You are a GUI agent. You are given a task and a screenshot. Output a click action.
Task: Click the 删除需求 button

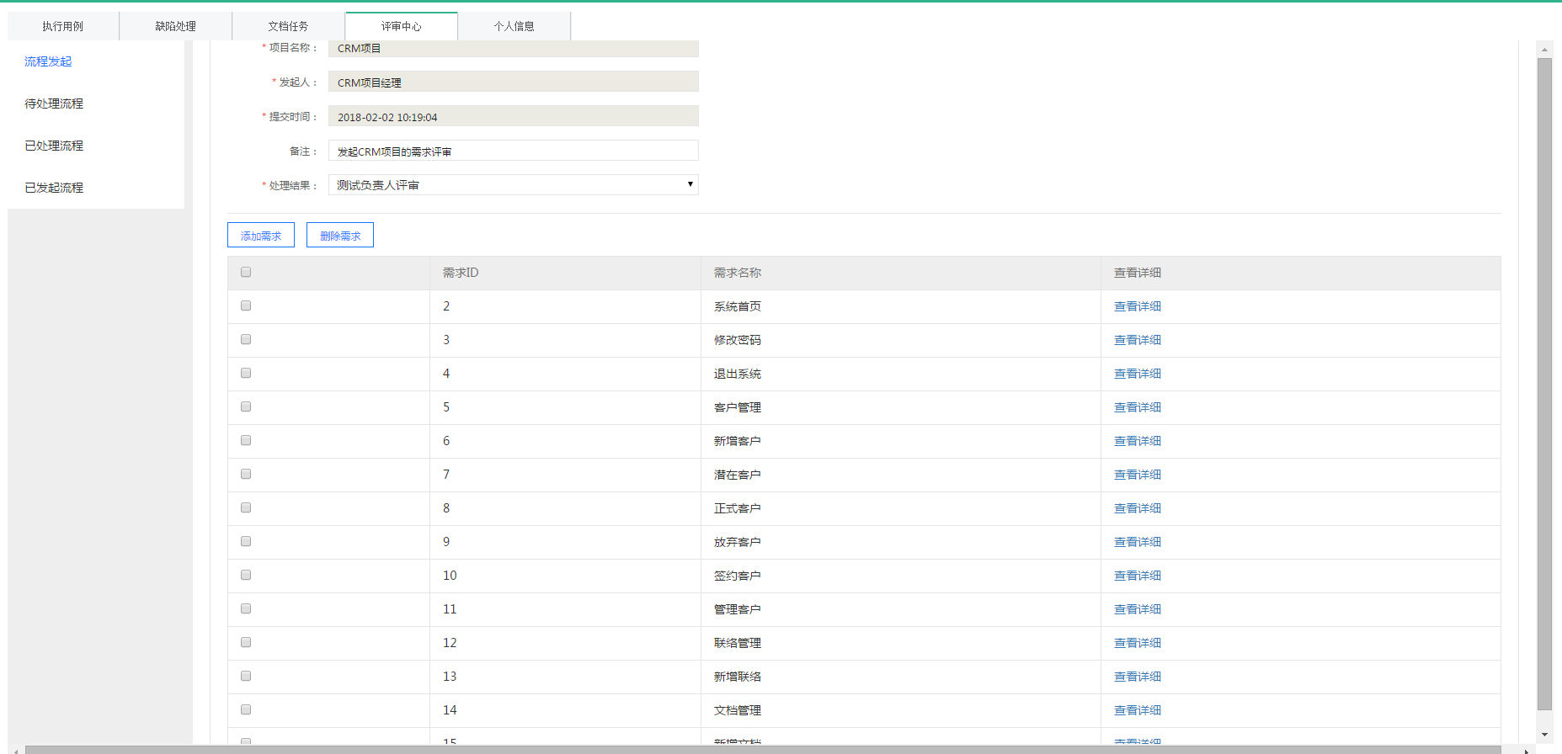pyautogui.click(x=340, y=236)
